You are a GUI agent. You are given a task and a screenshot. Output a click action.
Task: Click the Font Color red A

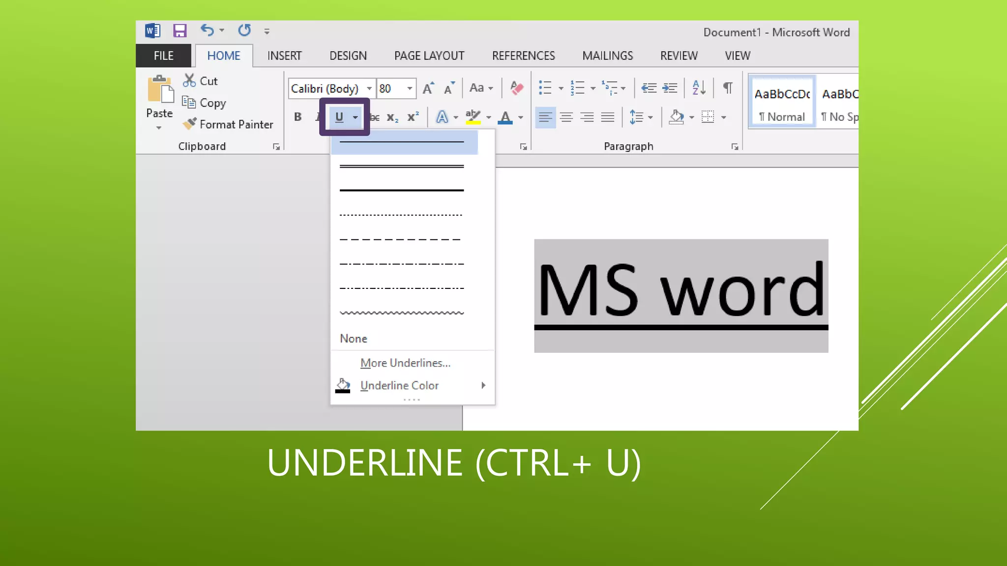505,117
